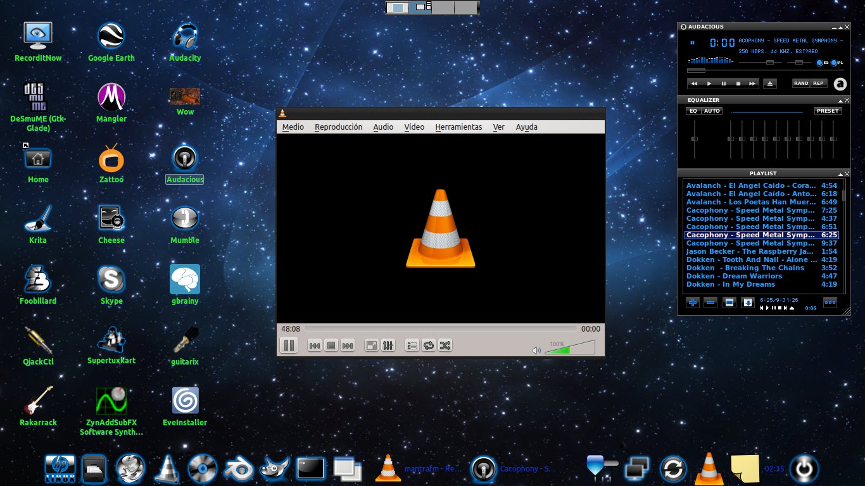Show the VLC playlist via toolbar icon
Image resolution: width=865 pixels, height=486 pixels.
(x=412, y=346)
